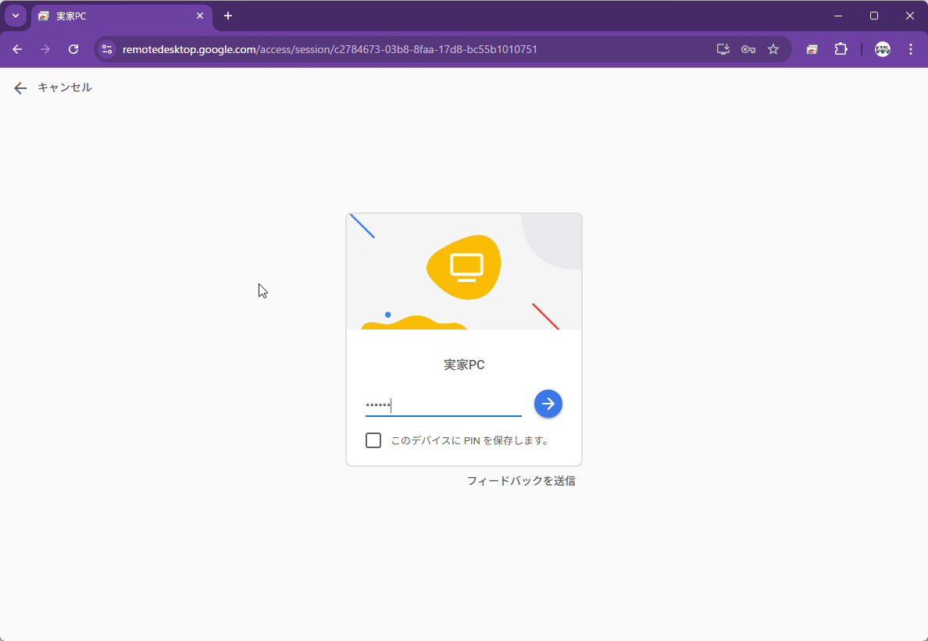Open the Chrome three-dot menu
Screen dimensions: 928x641
tap(911, 49)
